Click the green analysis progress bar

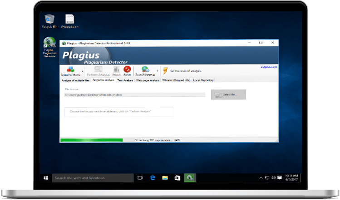click(x=92, y=140)
